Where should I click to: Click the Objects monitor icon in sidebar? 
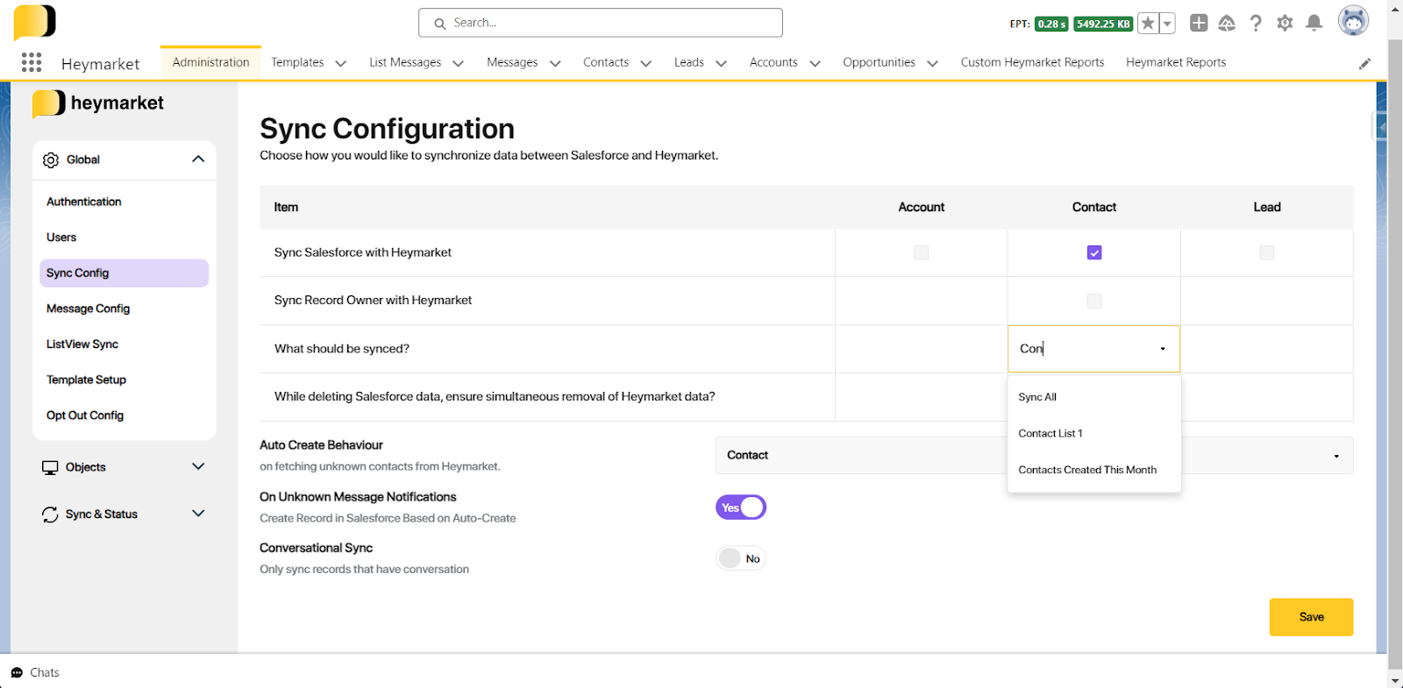pos(50,467)
